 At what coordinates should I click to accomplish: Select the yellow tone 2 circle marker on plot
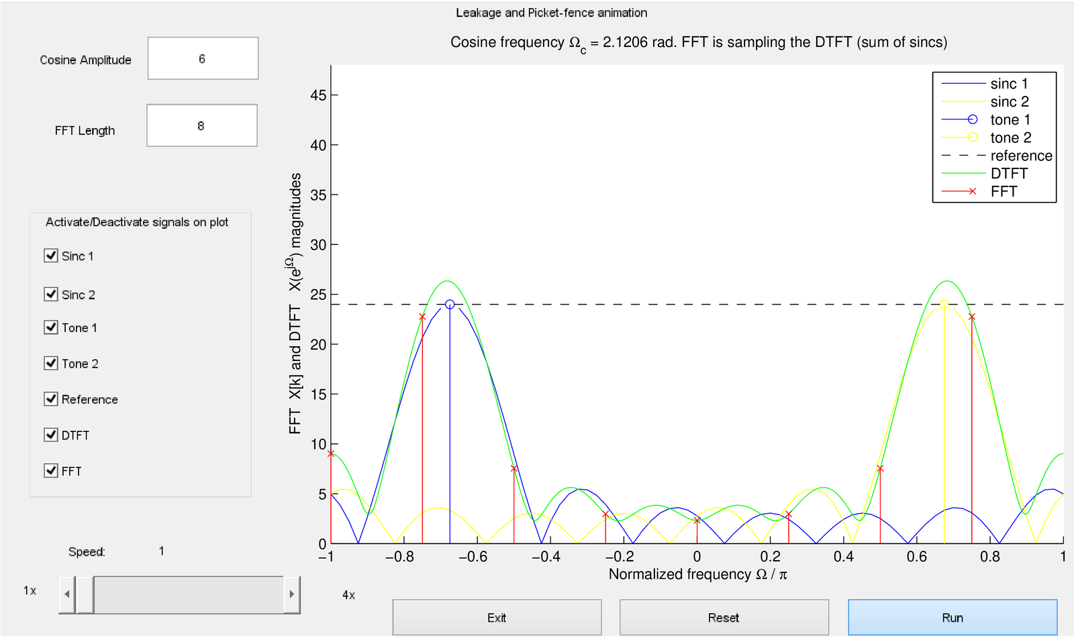click(x=944, y=305)
